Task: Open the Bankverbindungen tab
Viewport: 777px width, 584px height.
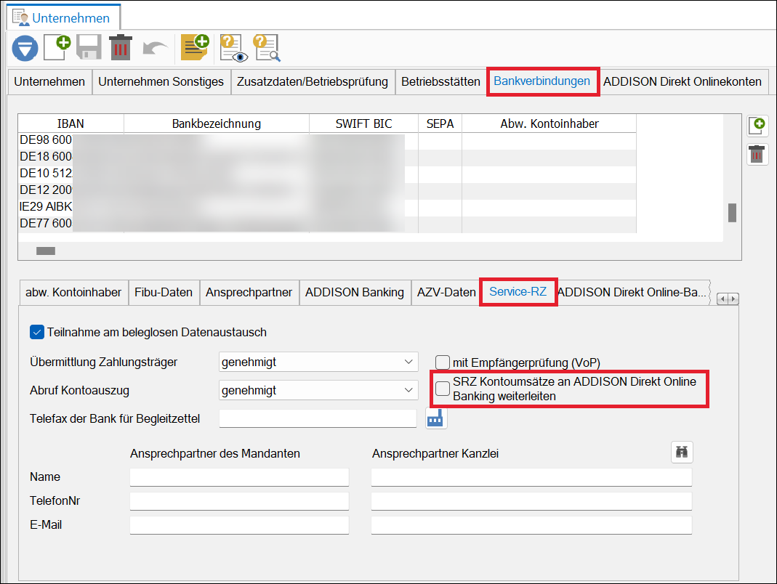Action: 542,81
